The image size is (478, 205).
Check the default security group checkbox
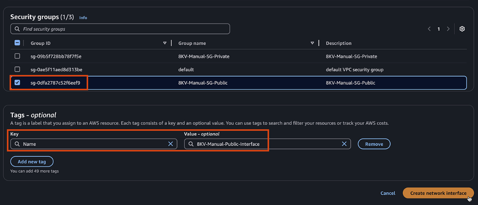(17, 69)
